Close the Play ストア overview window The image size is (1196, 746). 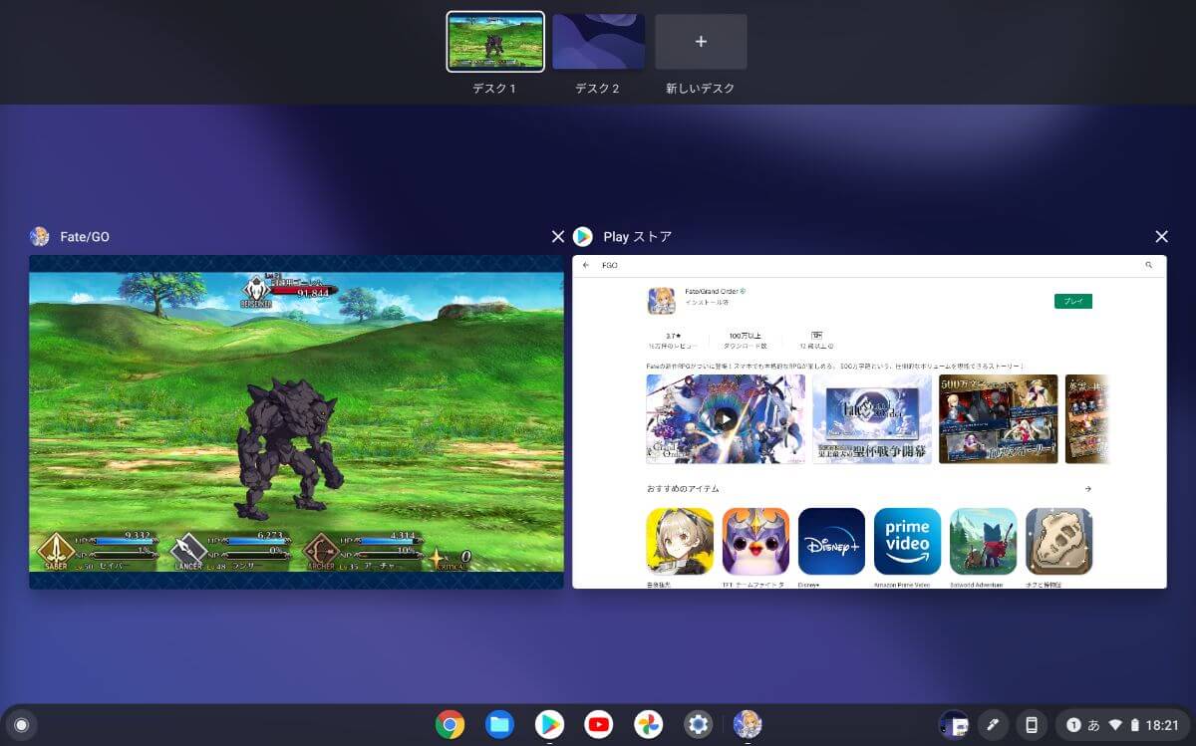[x=1161, y=237]
